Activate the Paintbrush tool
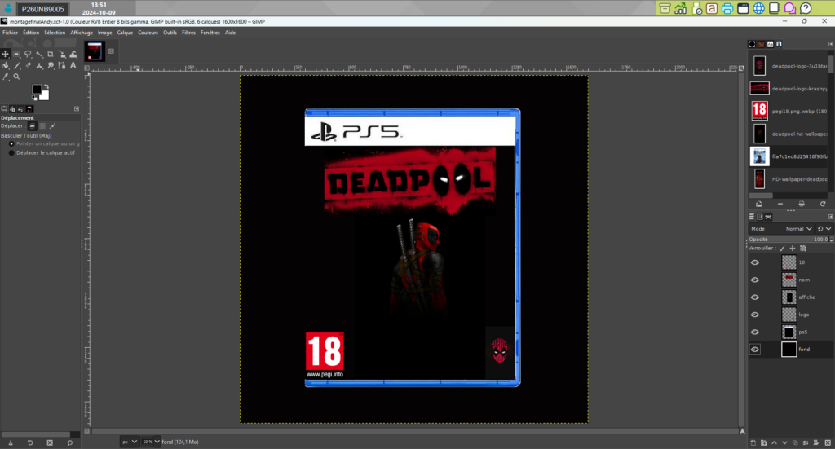 point(15,65)
